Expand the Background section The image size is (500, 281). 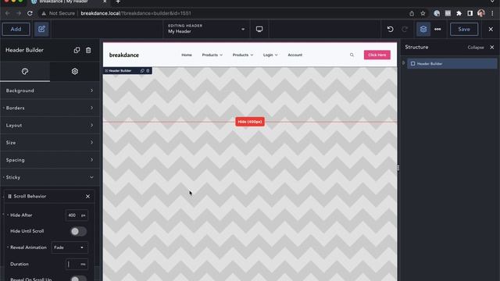pos(50,91)
